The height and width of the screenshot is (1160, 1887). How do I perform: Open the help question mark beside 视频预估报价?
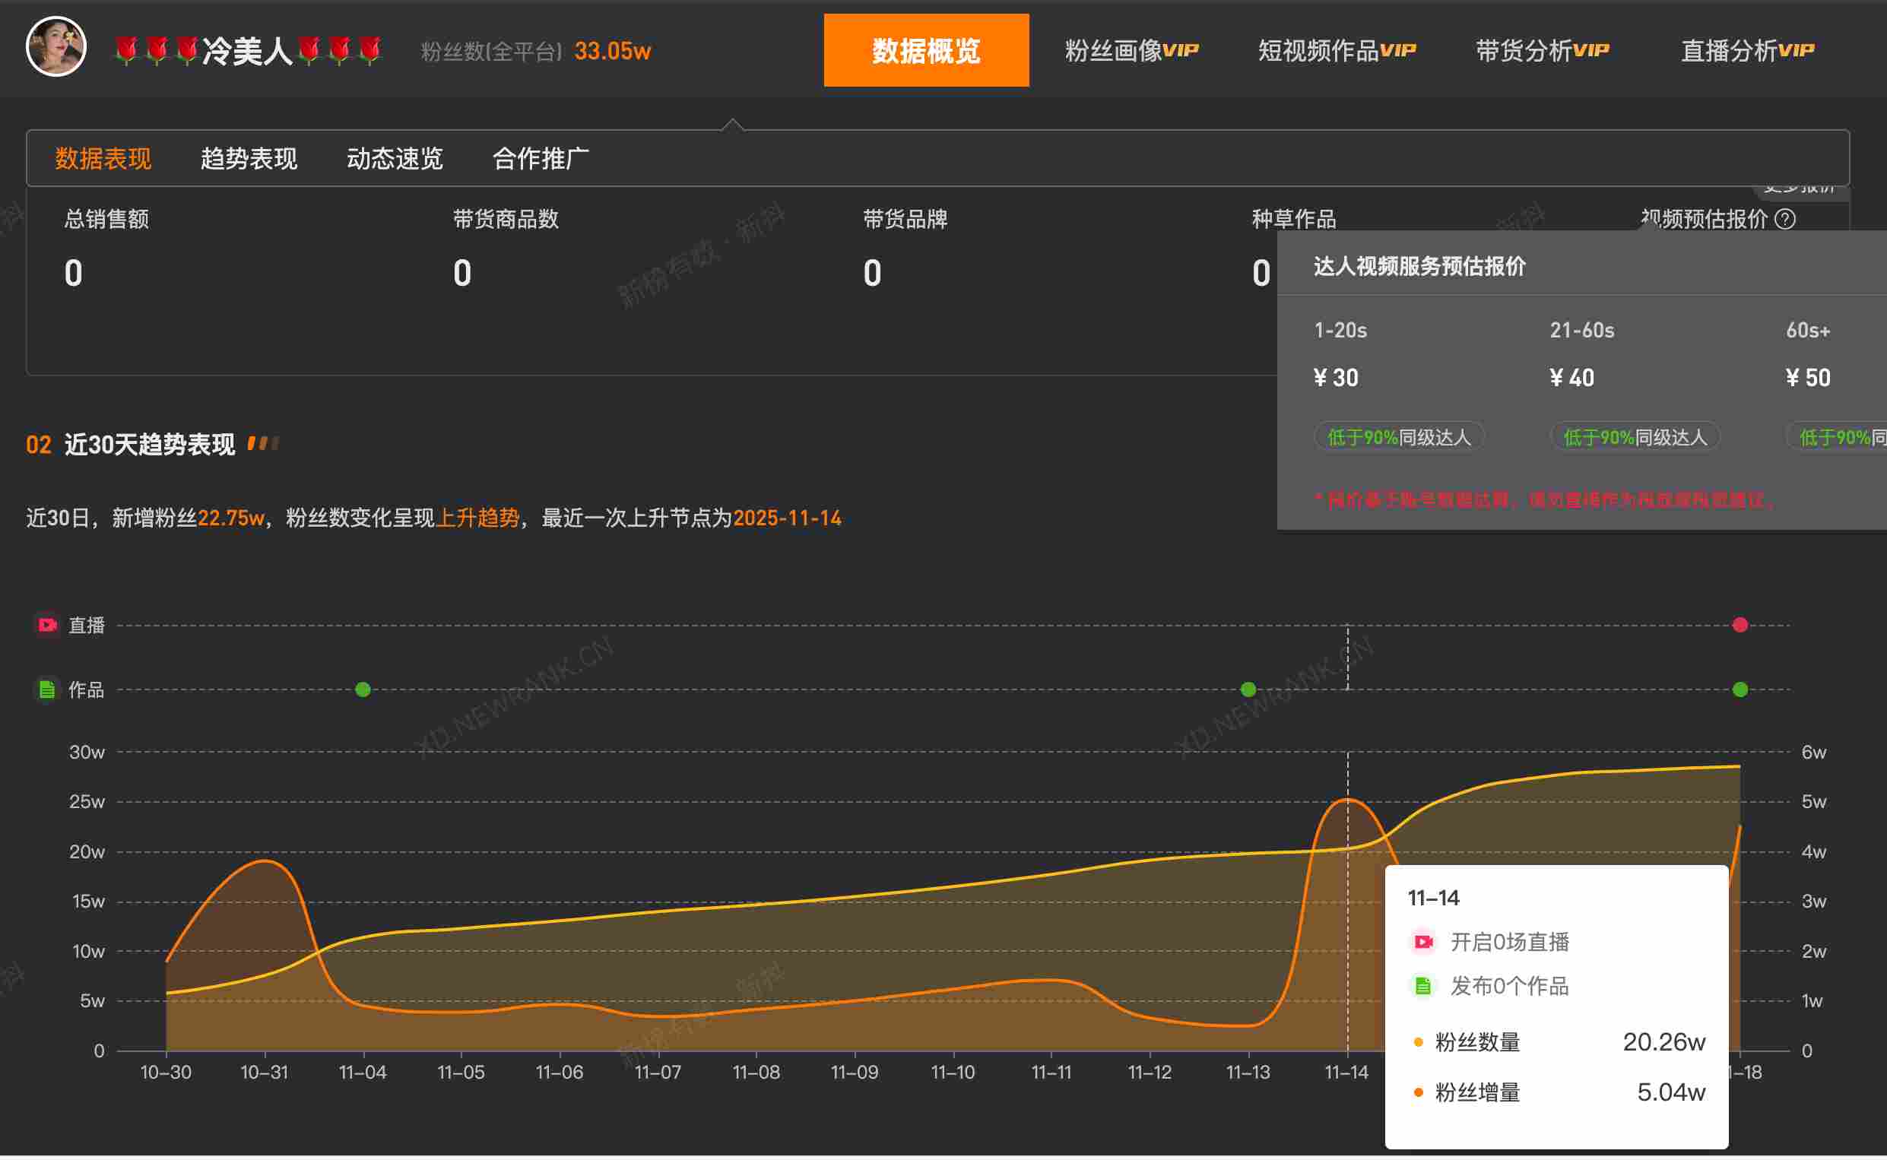point(1787,220)
